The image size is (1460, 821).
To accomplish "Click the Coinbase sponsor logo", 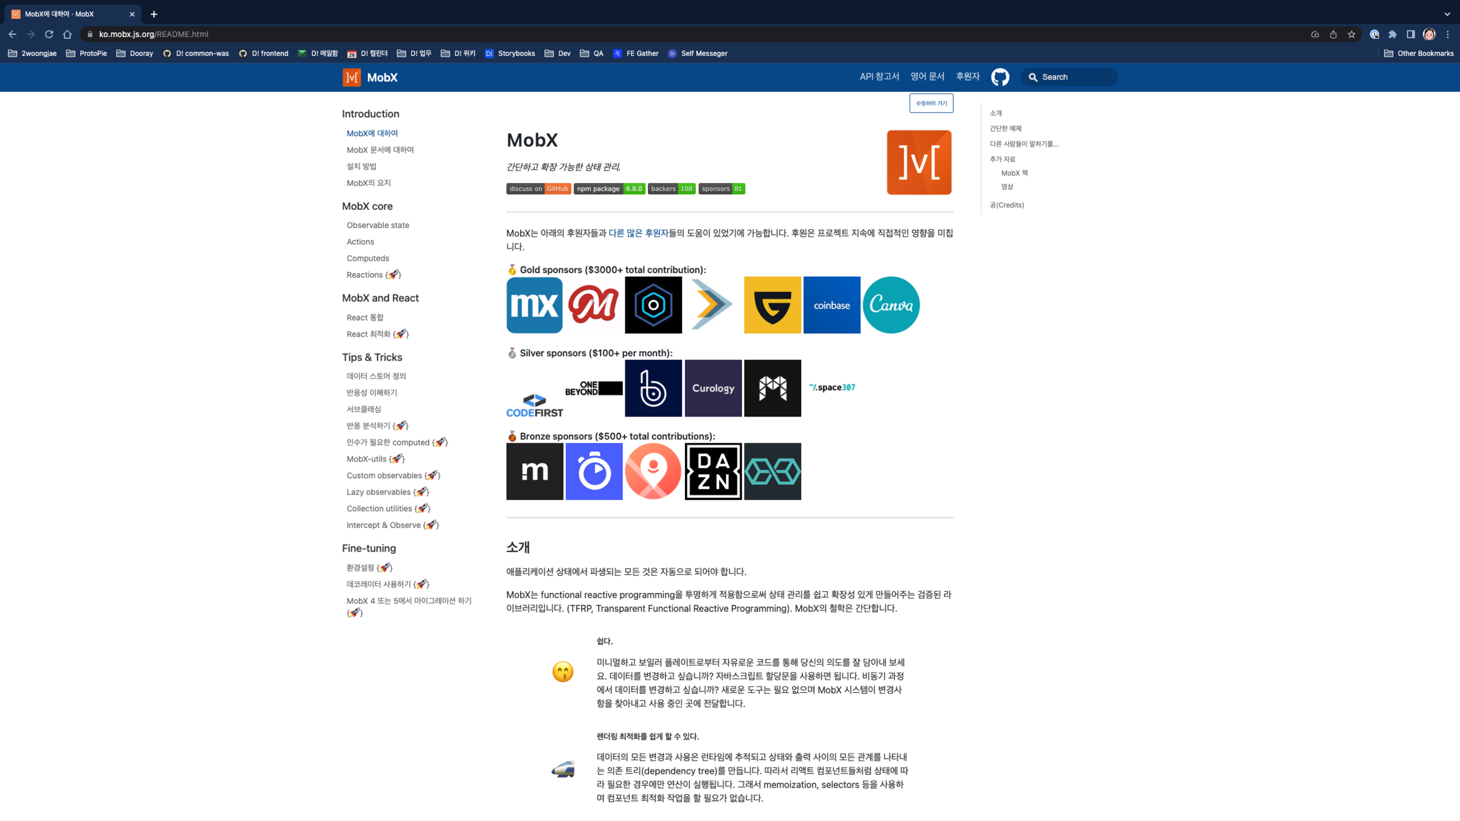I will (x=832, y=305).
